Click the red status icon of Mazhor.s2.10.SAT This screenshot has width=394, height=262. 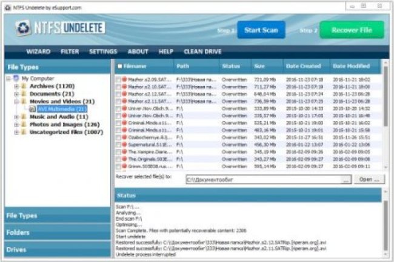click(x=124, y=87)
